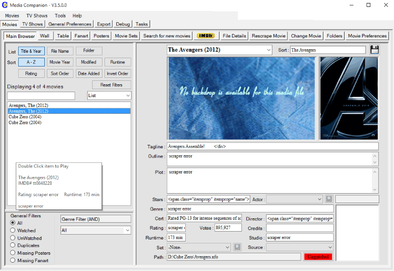394x271 pixels.
Task: Open the Actor dropdown
Action: point(295,200)
